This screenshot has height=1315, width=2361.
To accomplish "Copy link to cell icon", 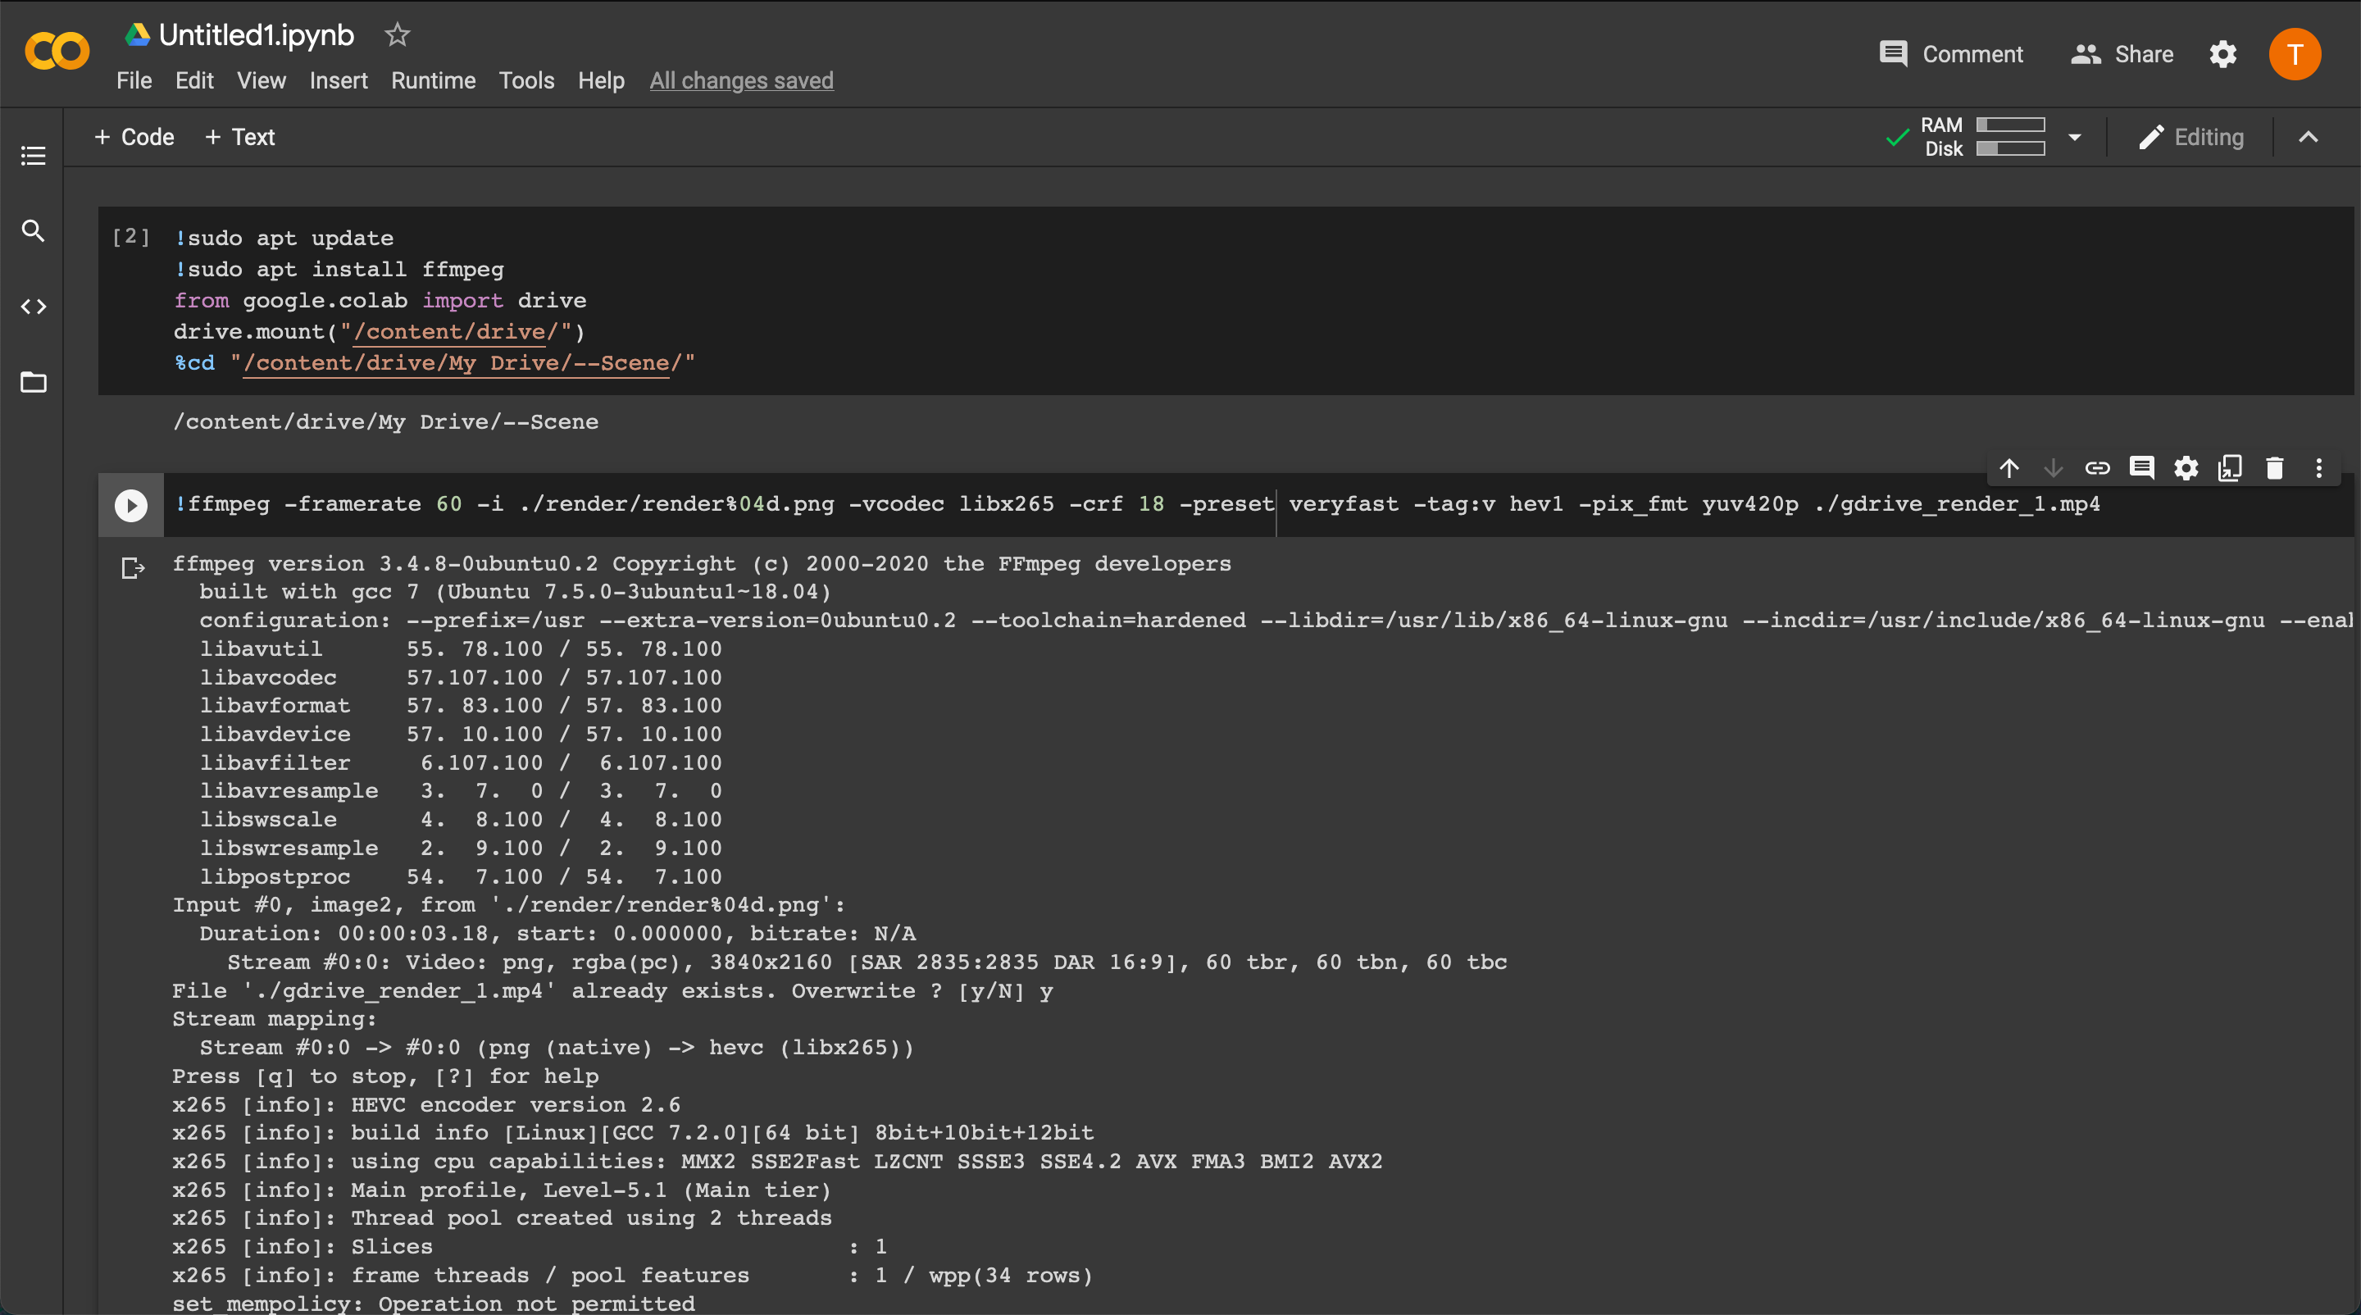I will pyautogui.click(x=2097, y=468).
